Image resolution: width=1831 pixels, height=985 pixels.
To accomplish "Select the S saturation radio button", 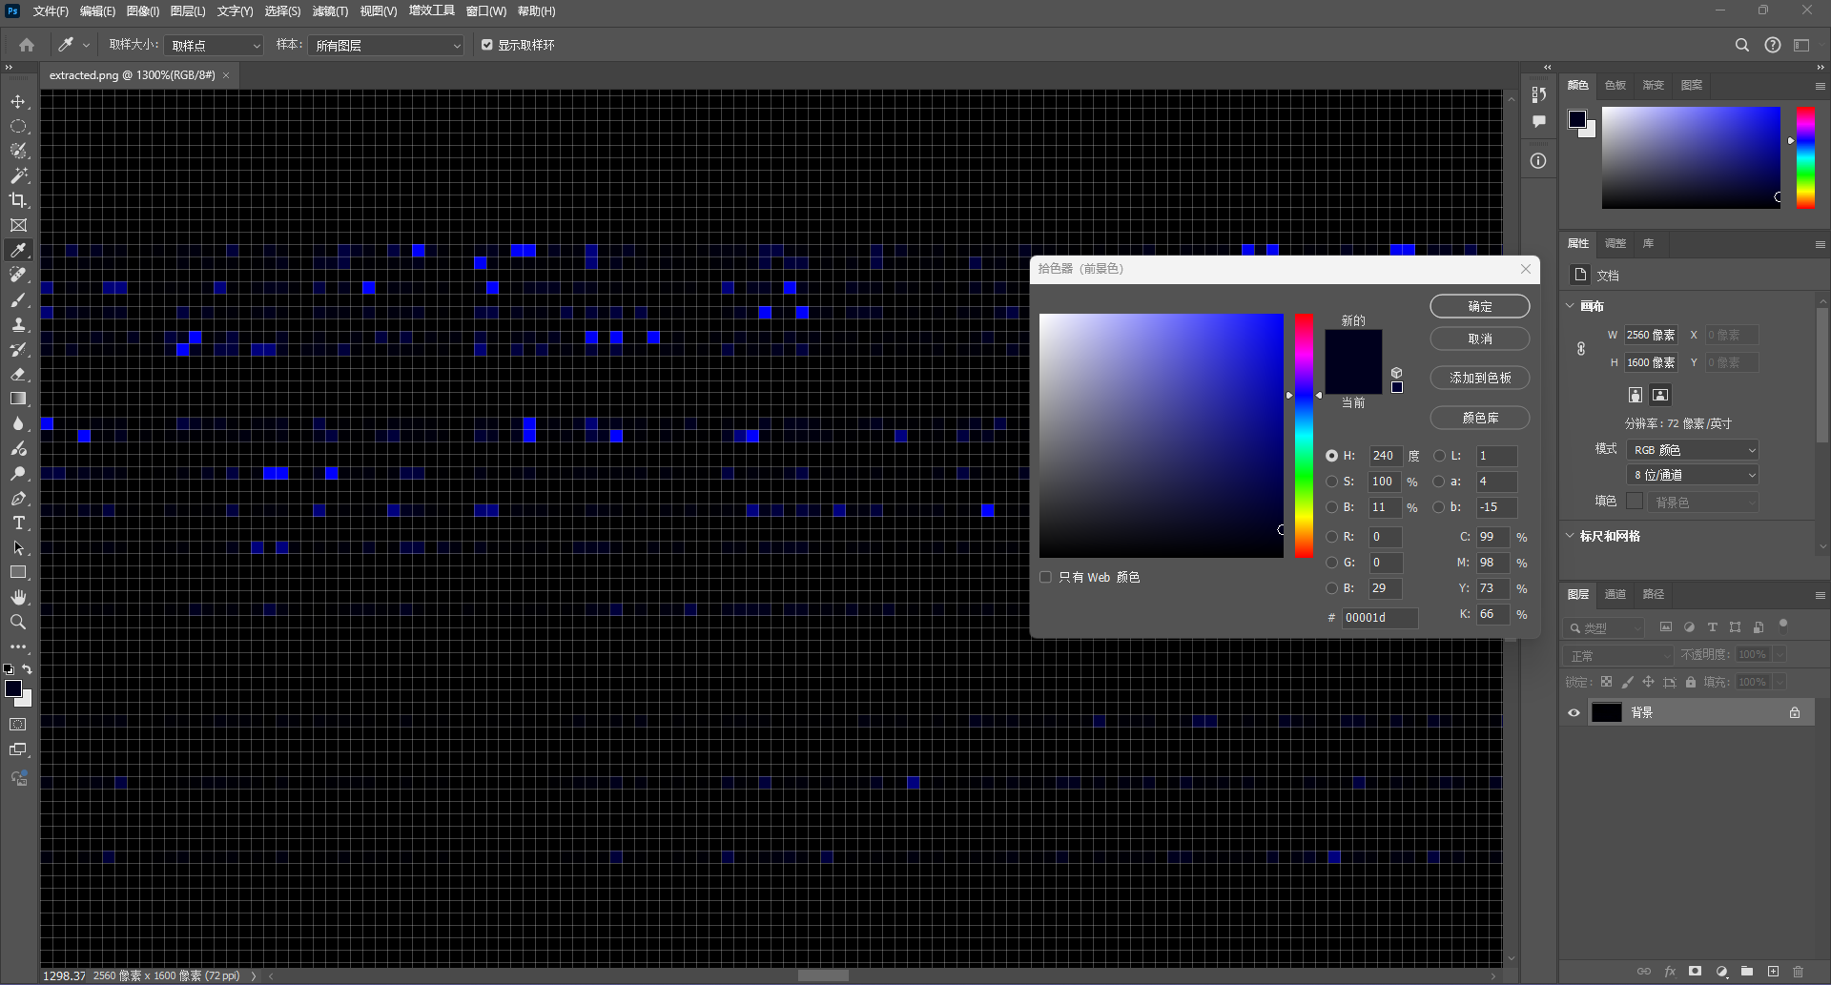I will coord(1331,482).
